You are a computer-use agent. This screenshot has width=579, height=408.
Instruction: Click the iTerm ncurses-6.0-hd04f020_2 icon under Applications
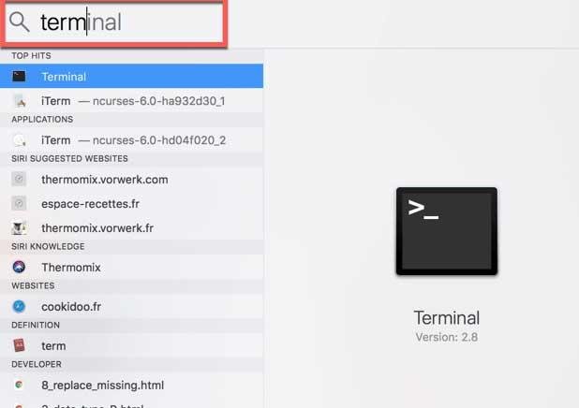click(19, 140)
